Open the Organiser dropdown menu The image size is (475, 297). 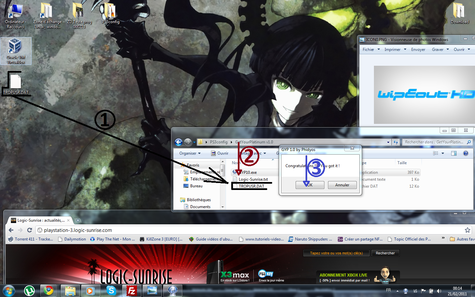[190, 153]
